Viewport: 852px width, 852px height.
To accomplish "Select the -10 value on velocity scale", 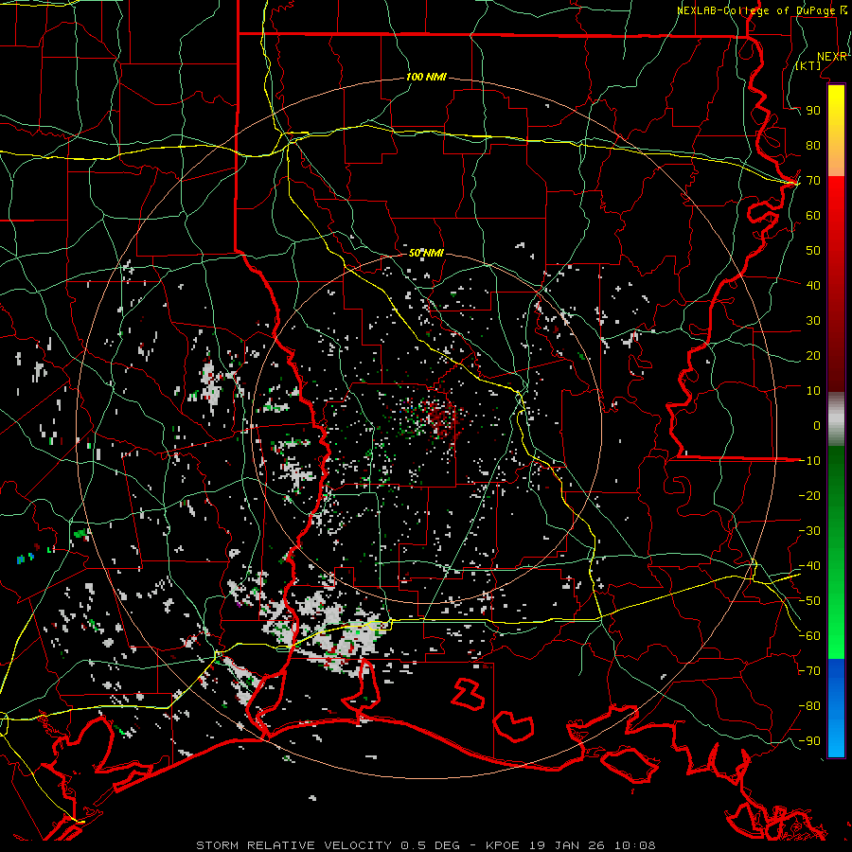I will coord(809,461).
